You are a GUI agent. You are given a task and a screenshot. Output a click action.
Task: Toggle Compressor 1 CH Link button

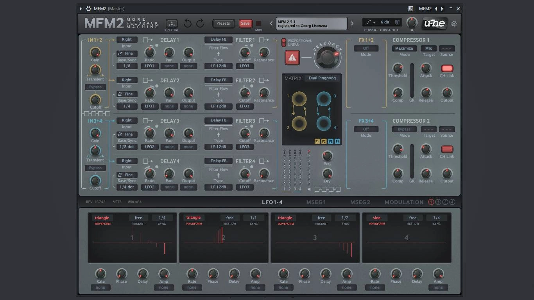447,68
